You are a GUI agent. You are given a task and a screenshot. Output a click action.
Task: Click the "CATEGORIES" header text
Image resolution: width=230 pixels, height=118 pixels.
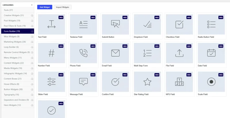[x=8, y=5]
